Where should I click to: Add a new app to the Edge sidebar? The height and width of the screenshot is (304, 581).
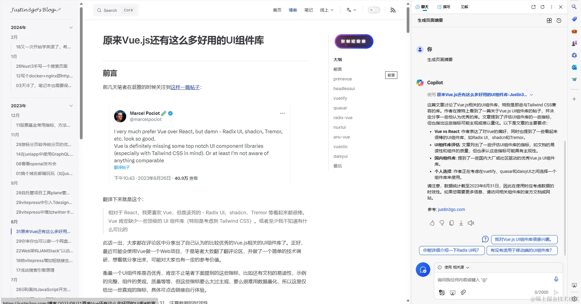pyautogui.click(x=574, y=99)
